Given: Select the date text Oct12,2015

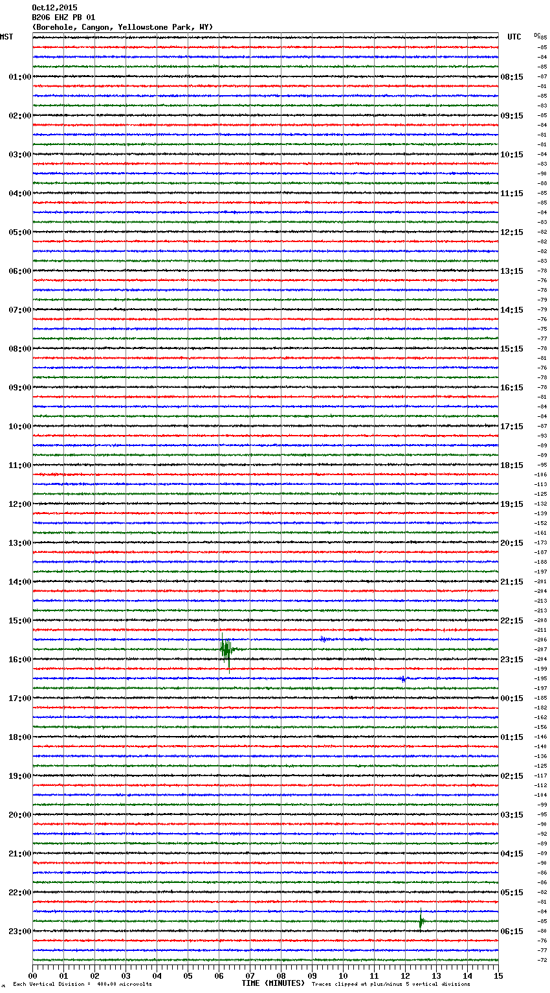Looking at the screenshot, I should tap(54, 8).
